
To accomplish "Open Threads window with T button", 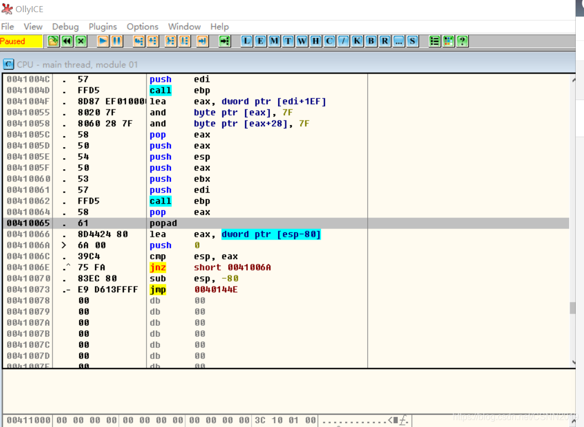I will [288, 41].
